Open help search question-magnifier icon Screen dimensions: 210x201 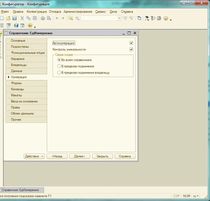(x=153, y=18)
